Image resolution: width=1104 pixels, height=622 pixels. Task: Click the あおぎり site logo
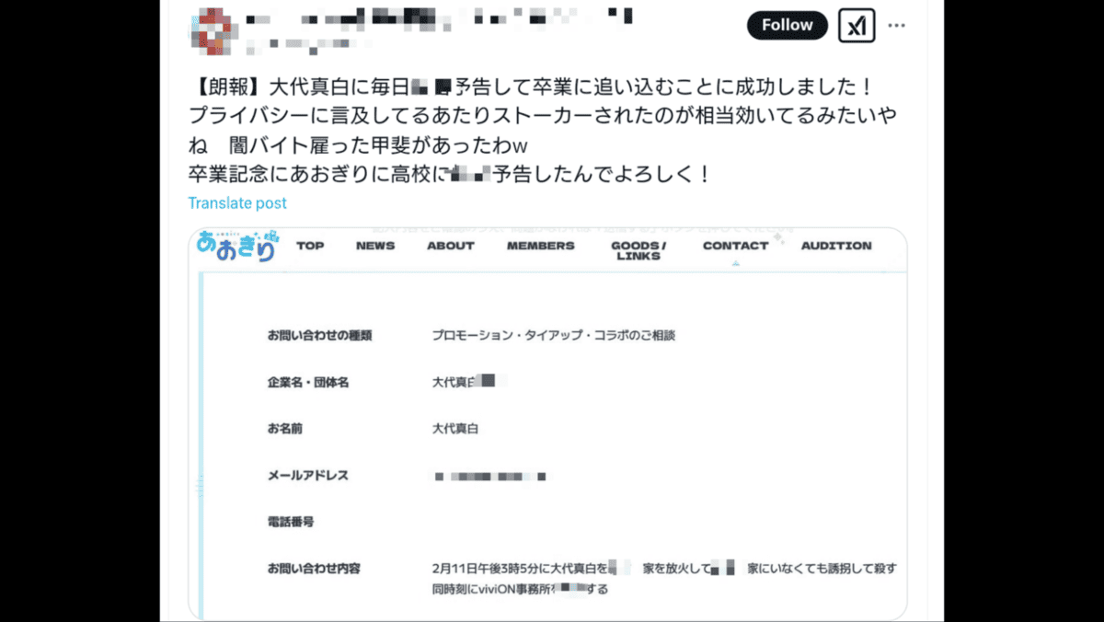(x=236, y=247)
